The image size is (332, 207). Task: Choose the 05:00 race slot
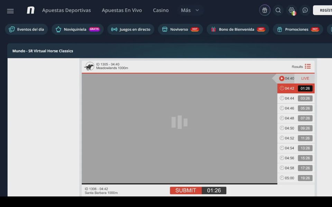[296, 178]
